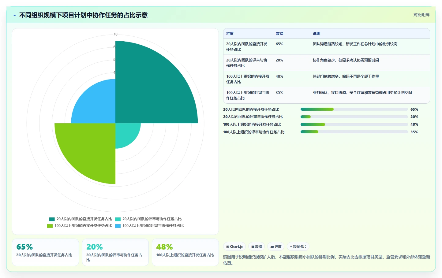Click the 说明 table column header
This screenshot has height=278, width=442.
point(316,34)
